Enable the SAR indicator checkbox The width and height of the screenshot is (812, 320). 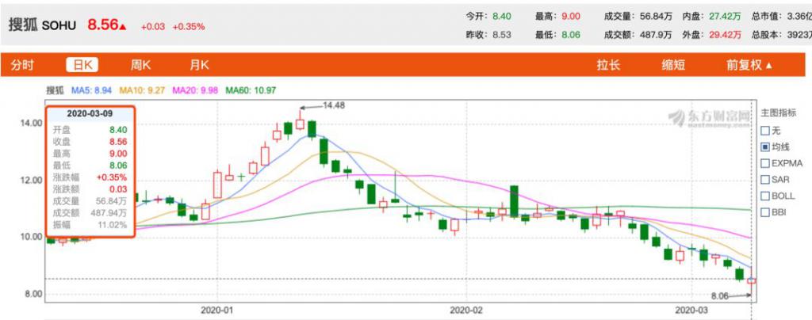click(765, 179)
